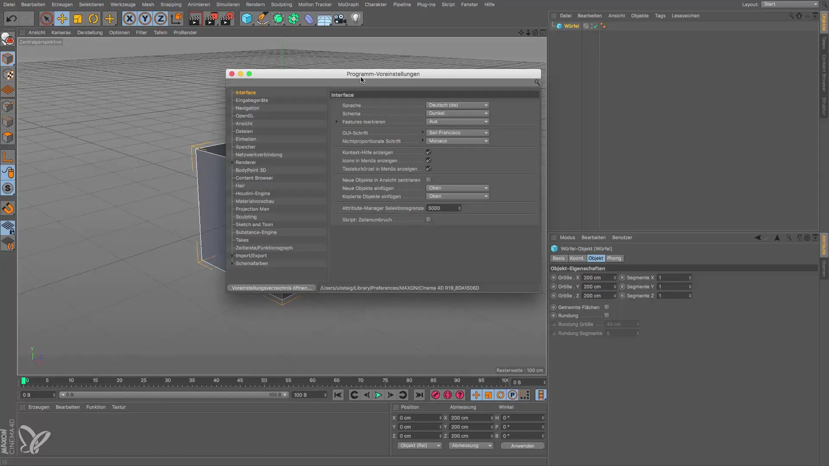
Task: Open the Nichtproportionale Schrift dropdown
Action: click(x=458, y=141)
